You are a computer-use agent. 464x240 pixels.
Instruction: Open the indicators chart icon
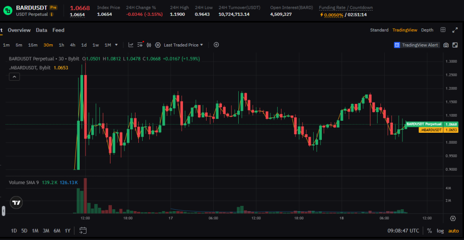pyautogui.click(x=131, y=45)
